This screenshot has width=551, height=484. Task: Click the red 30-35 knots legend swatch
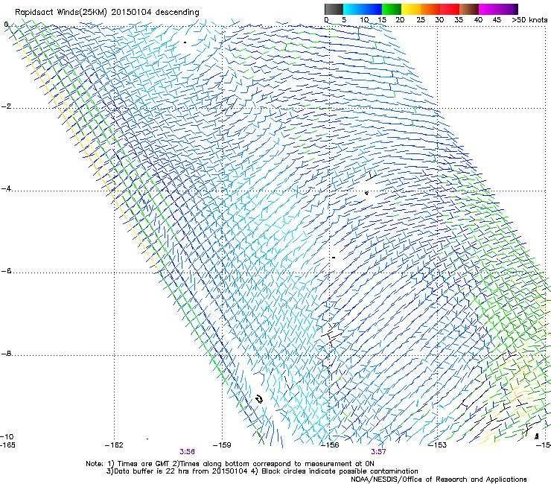450,9
